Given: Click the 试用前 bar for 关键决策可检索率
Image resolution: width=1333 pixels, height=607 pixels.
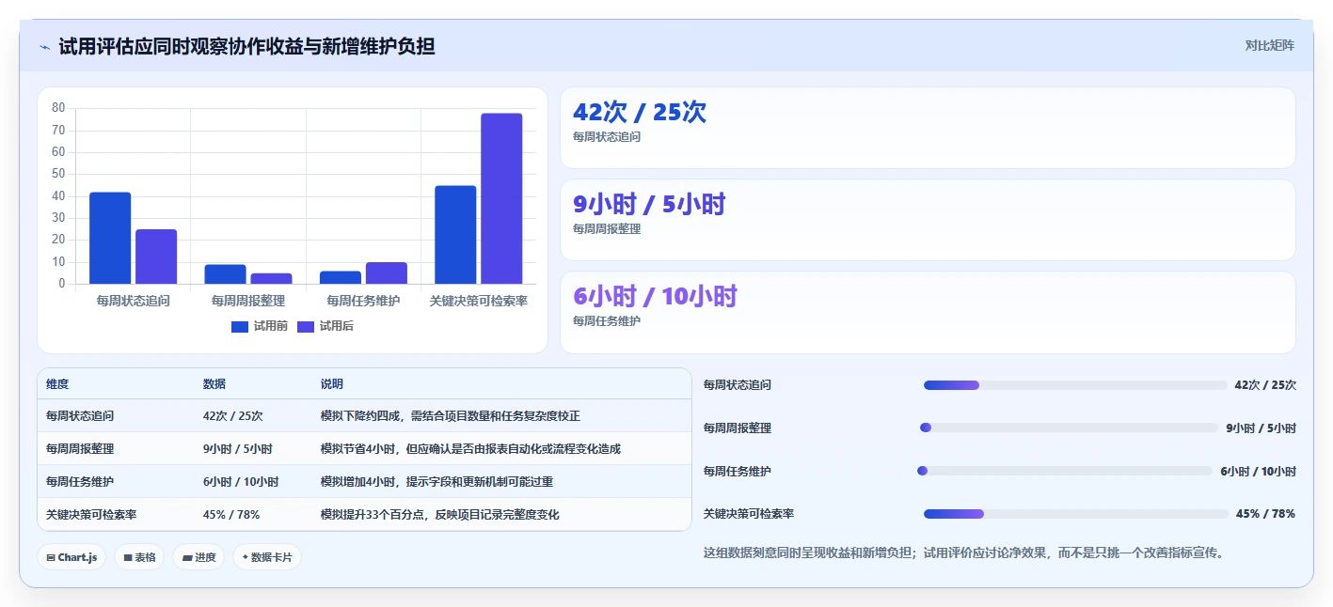Looking at the screenshot, I should (455, 235).
